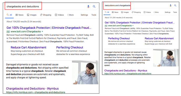Open right 'Reduce Cart Abandonment' sitelink
The height and width of the screenshot is (96, 181).
tap(159, 38)
